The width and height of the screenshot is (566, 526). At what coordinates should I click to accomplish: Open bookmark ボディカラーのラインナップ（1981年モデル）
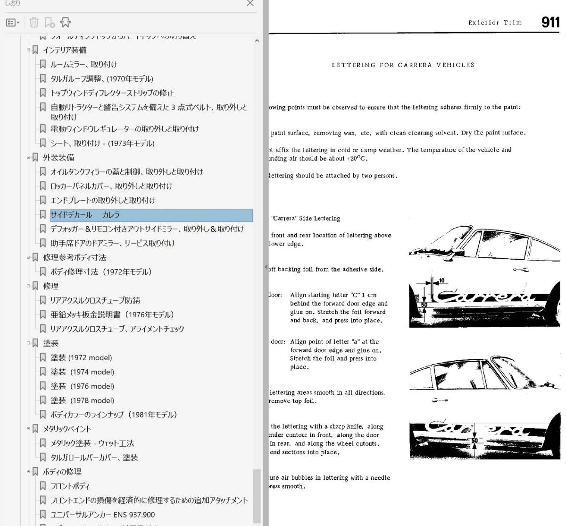pyautogui.click(x=114, y=415)
